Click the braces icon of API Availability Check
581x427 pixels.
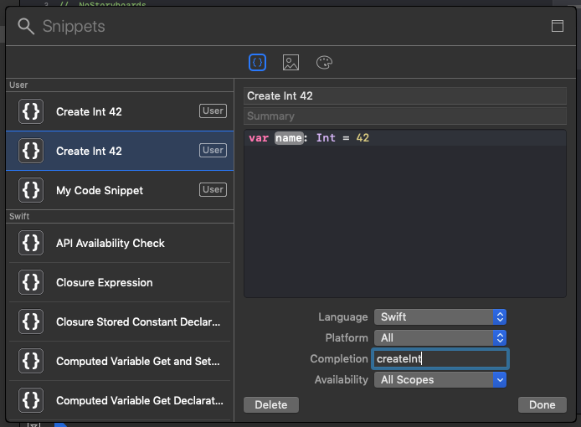[31, 243]
